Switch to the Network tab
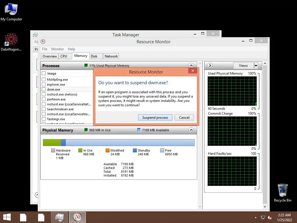 click(x=111, y=56)
